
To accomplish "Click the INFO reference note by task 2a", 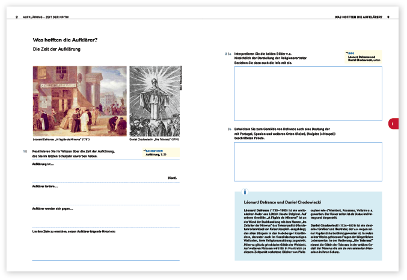I will tap(363, 57).
